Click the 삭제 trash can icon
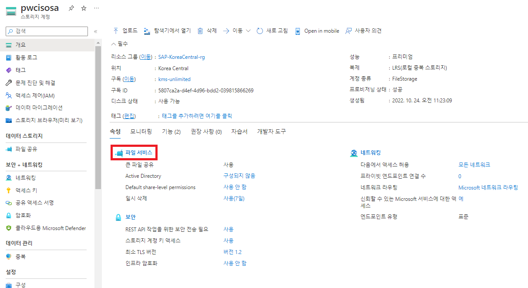528x288 pixels. tap(200, 31)
